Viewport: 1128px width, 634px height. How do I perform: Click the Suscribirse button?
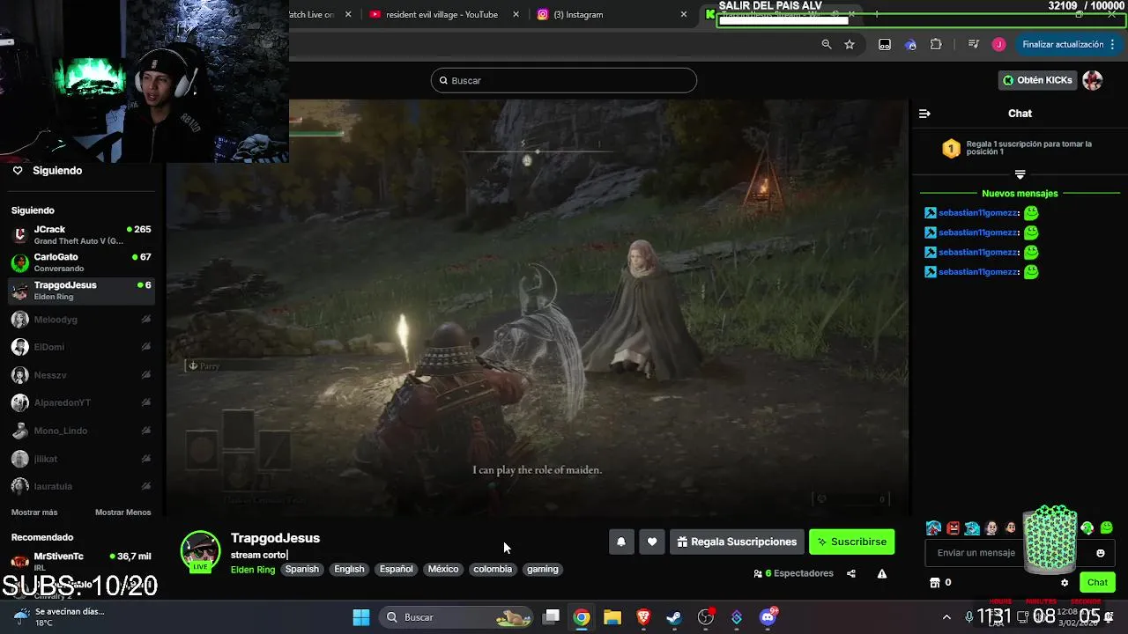[852, 542]
